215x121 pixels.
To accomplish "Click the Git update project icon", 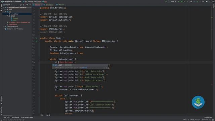I will click(x=194, y=2).
